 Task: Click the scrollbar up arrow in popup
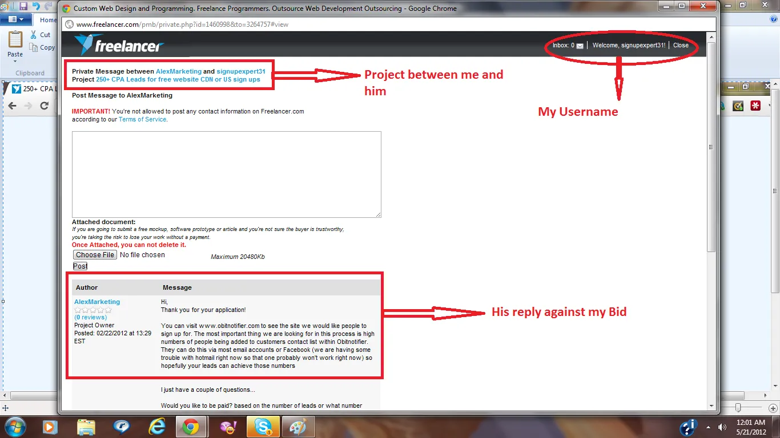point(711,37)
